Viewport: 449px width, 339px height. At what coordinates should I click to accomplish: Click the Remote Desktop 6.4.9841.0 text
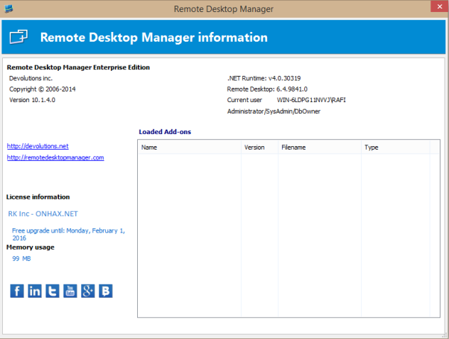pyautogui.click(x=267, y=89)
